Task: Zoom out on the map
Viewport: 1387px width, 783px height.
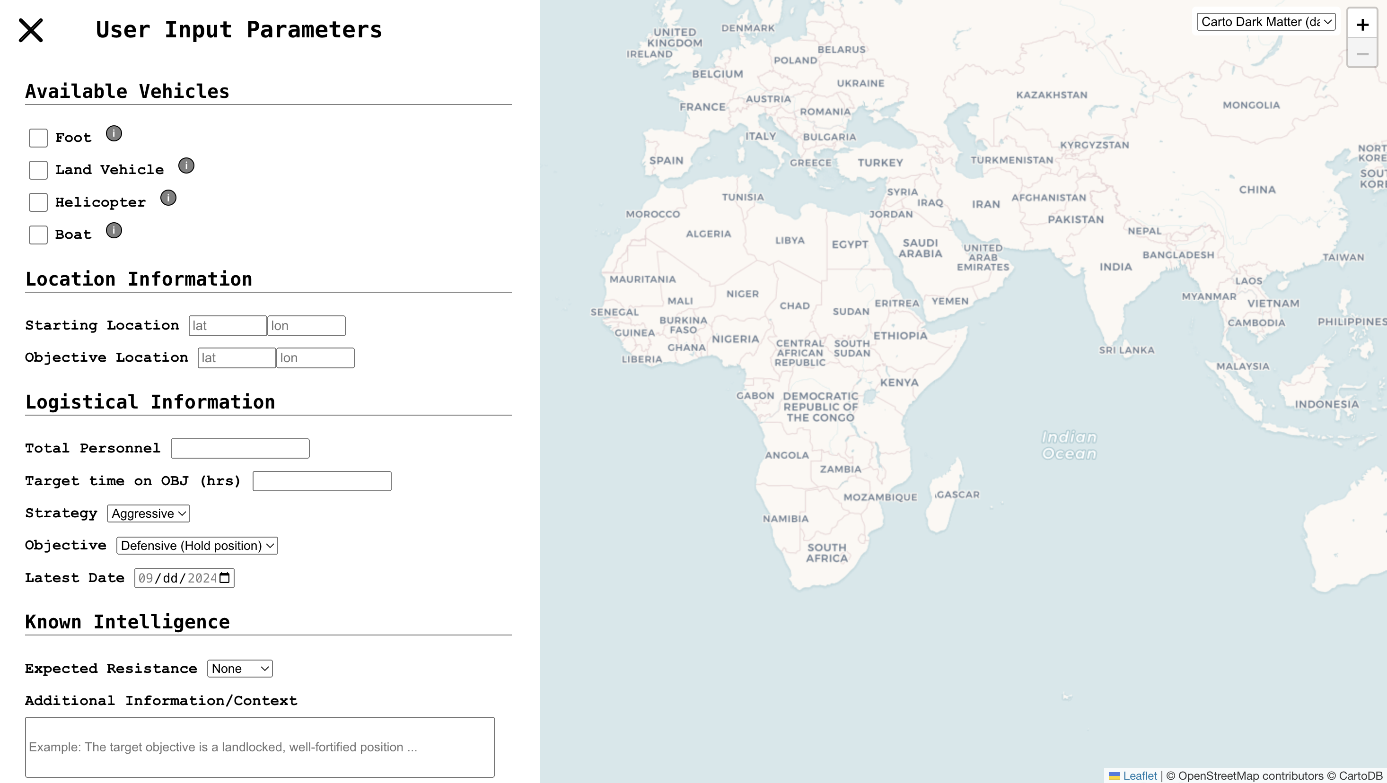Action: click(x=1362, y=54)
